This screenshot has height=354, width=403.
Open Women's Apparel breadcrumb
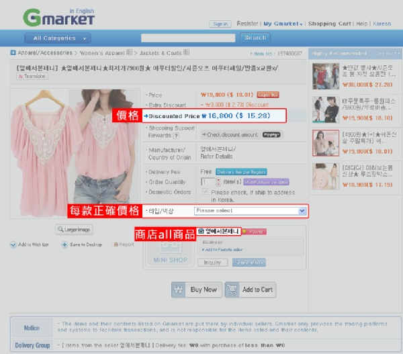[102, 53]
